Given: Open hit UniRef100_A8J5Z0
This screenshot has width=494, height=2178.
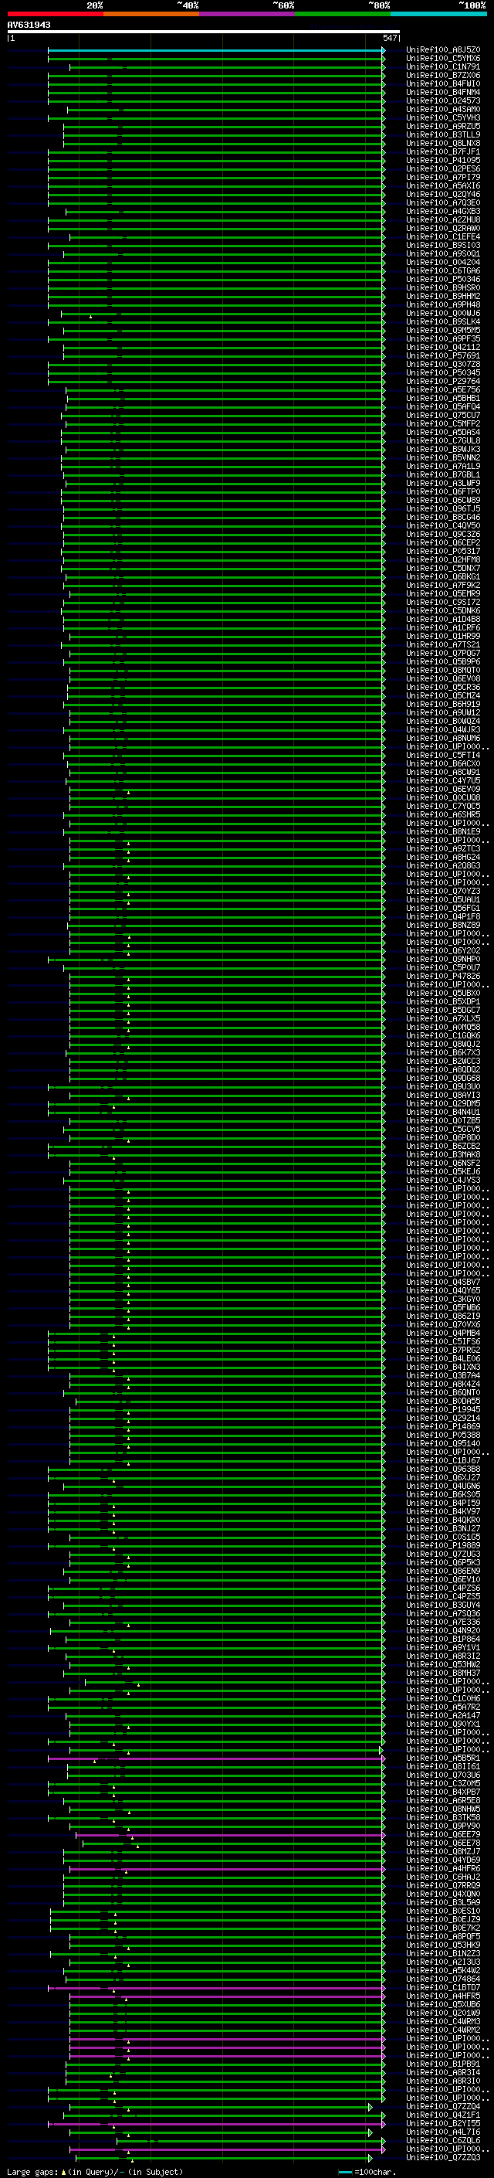Looking at the screenshot, I should pos(443,50).
